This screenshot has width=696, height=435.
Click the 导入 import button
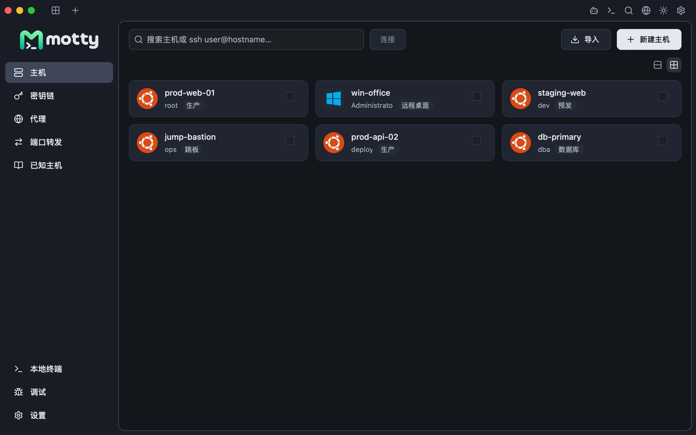pos(586,39)
